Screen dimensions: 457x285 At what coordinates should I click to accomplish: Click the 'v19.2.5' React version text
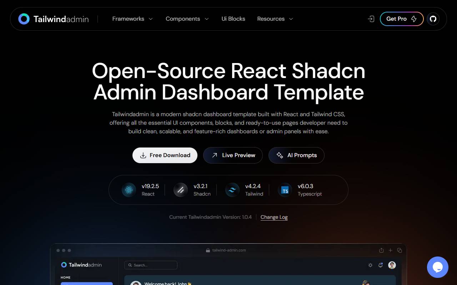(x=150, y=186)
